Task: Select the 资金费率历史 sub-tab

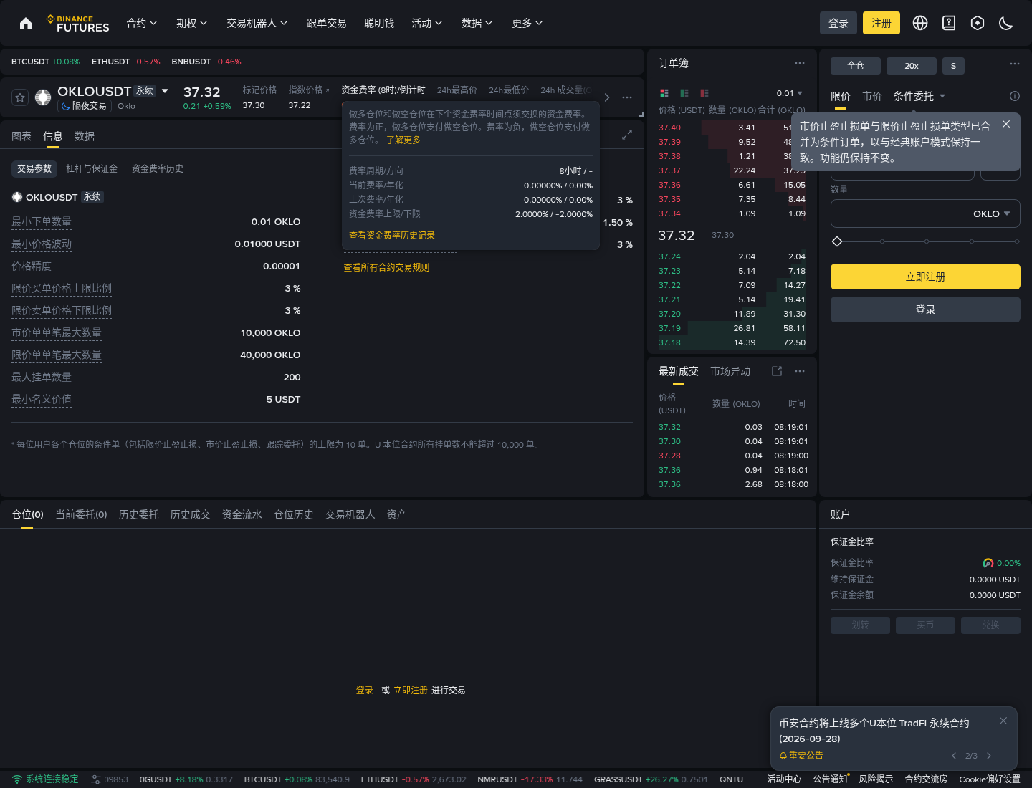Action: pyautogui.click(x=158, y=168)
